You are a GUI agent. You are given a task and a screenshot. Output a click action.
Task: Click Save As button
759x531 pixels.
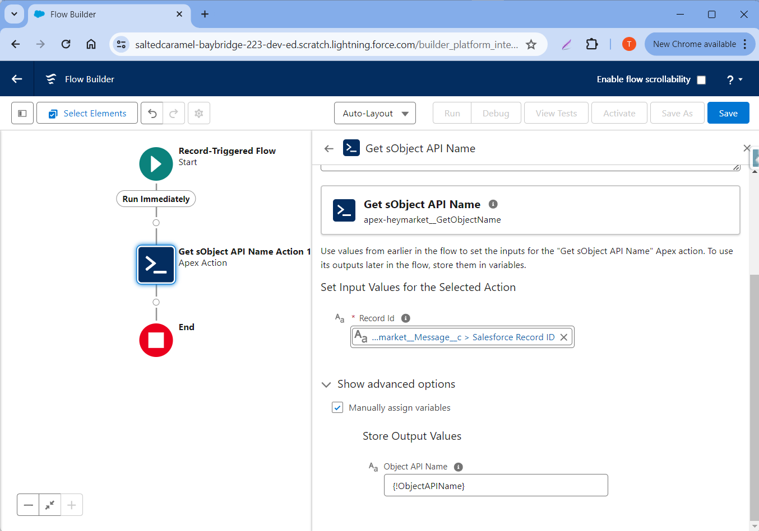click(x=677, y=113)
